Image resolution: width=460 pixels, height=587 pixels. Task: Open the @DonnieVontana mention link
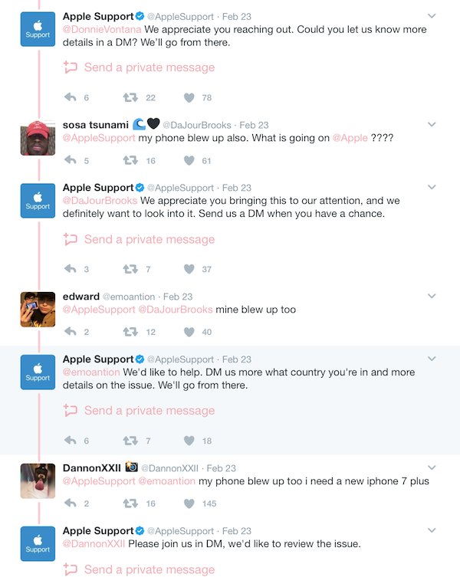tap(97, 30)
